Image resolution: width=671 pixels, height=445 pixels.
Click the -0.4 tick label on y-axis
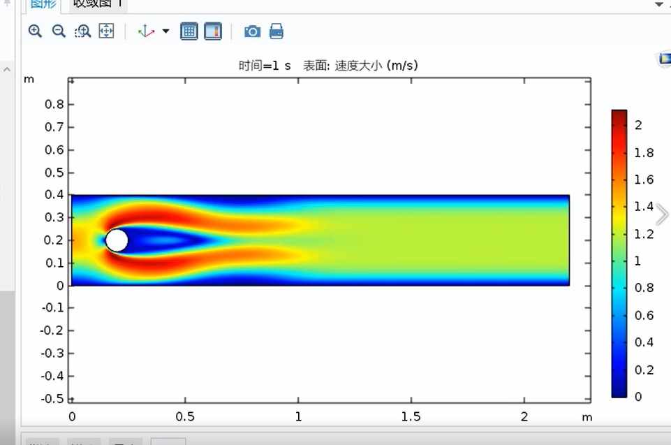point(52,376)
